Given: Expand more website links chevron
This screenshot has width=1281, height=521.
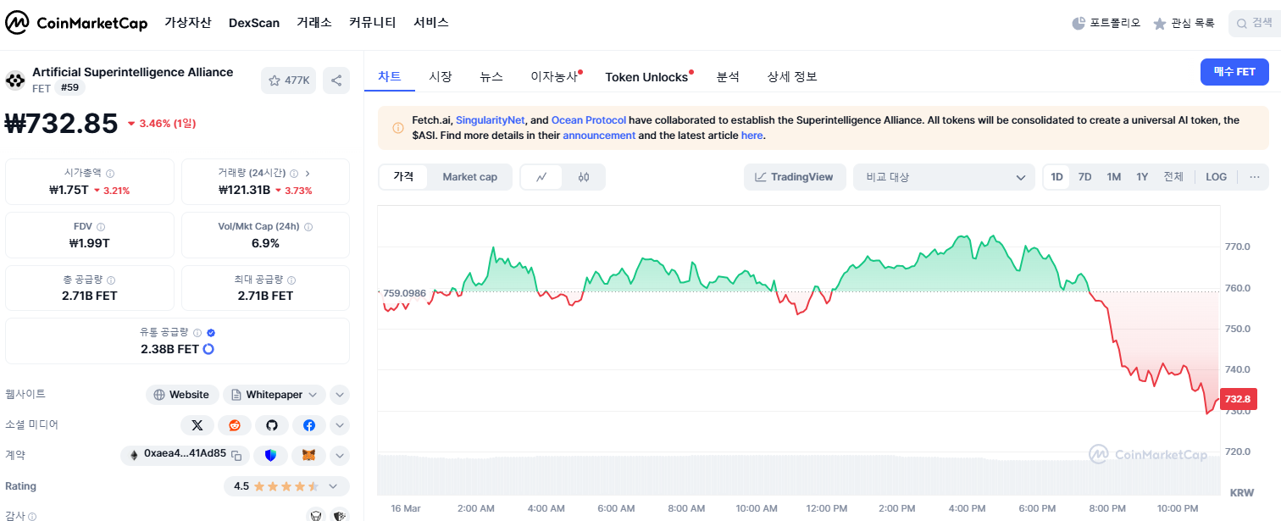Looking at the screenshot, I should [x=339, y=395].
